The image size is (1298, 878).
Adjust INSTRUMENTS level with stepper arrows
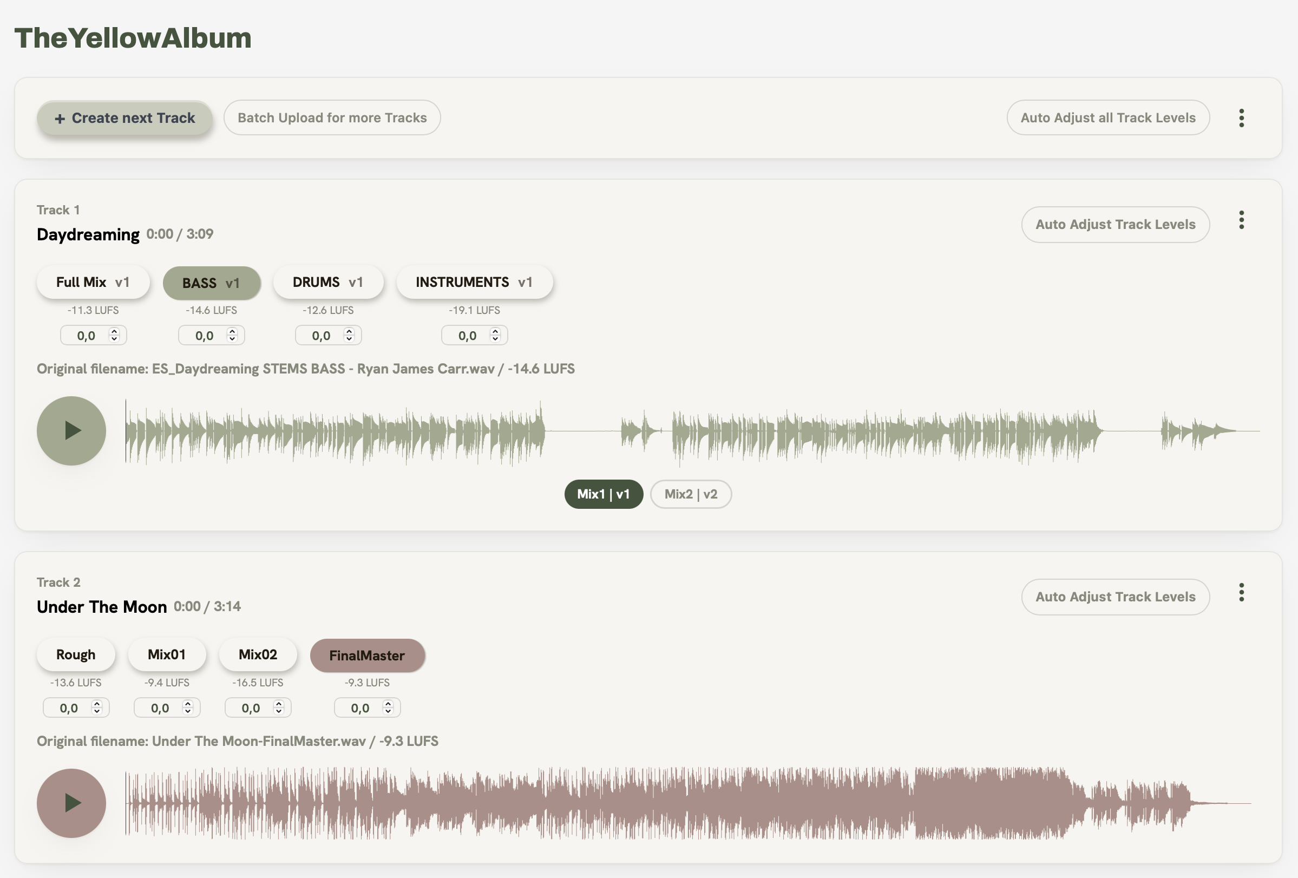[x=495, y=335]
